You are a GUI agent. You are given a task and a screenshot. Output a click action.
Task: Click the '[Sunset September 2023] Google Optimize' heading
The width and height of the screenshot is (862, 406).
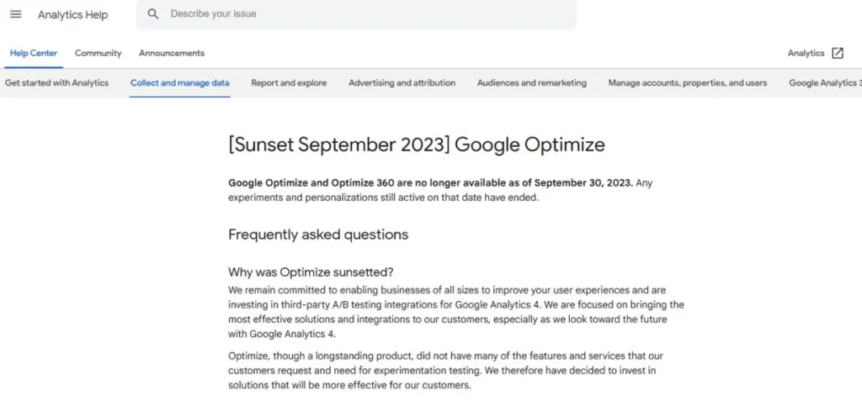pyautogui.click(x=416, y=145)
